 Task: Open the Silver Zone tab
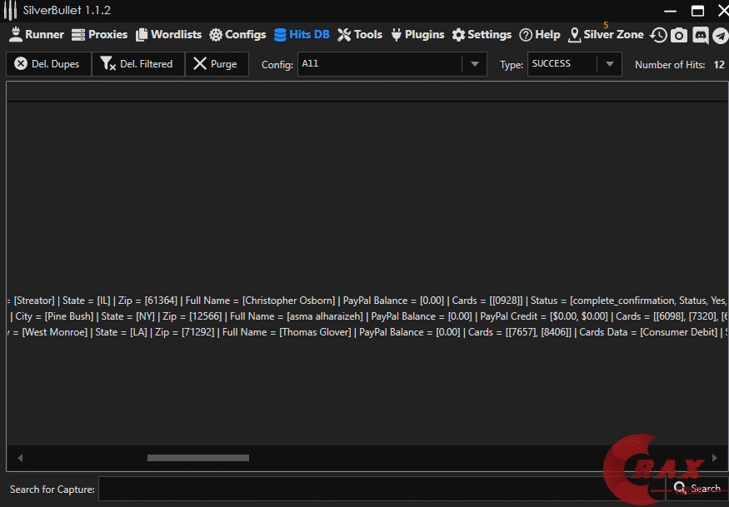pyautogui.click(x=607, y=35)
